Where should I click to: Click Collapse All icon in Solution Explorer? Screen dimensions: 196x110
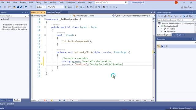[187, 16]
